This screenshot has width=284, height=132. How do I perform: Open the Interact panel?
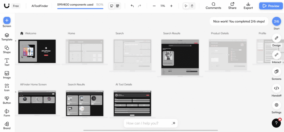click(x=276, y=55)
